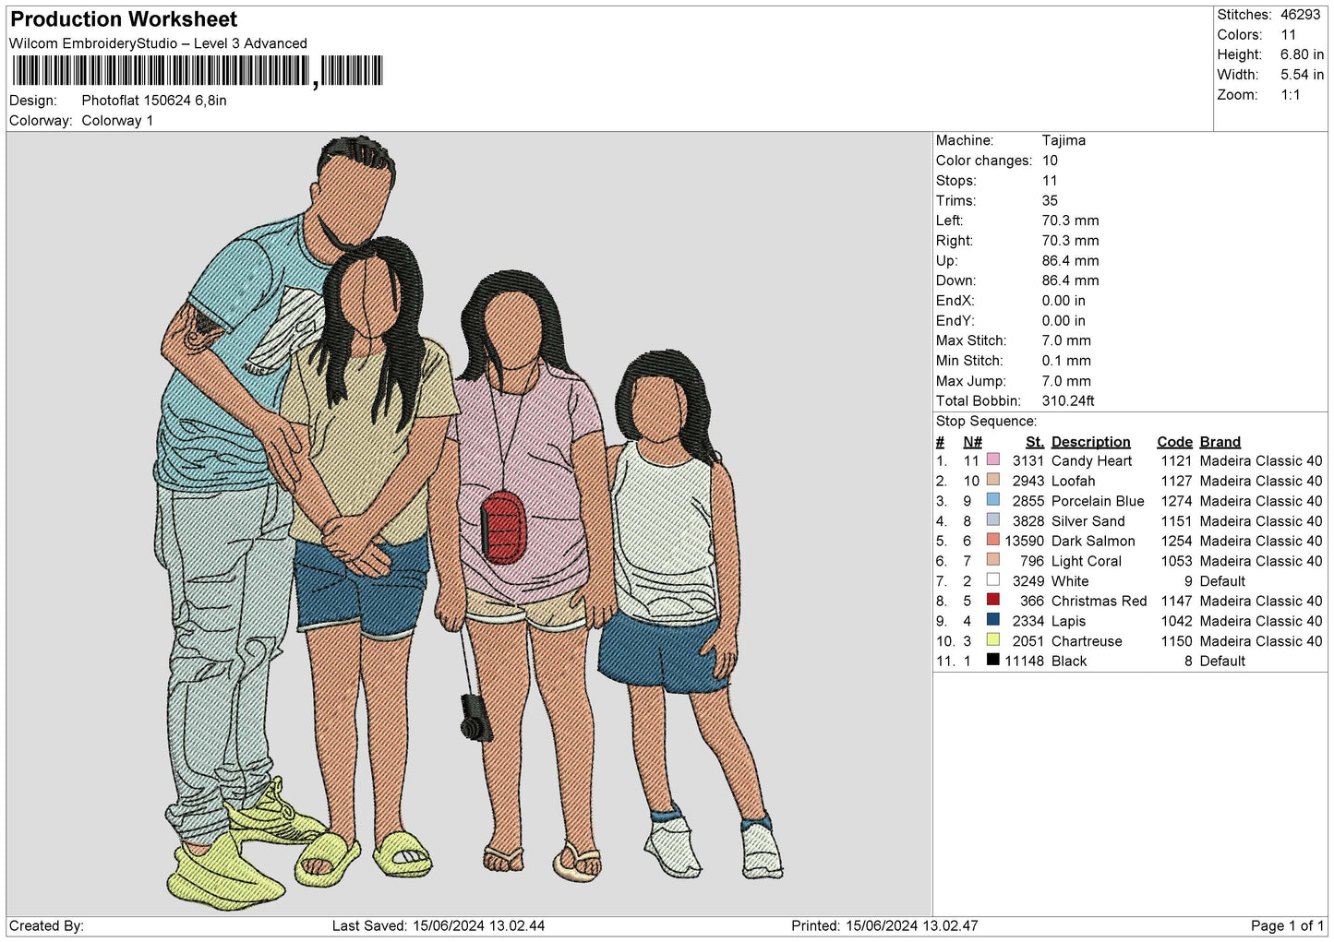The width and height of the screenshot is (1334, 942).
Task: Click the total bobbin value '310.24ft'
Action: (x=1068, y=400)
